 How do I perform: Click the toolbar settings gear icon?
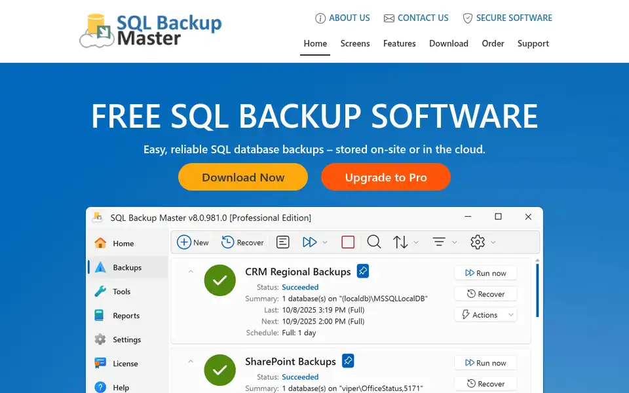(478, 242)
